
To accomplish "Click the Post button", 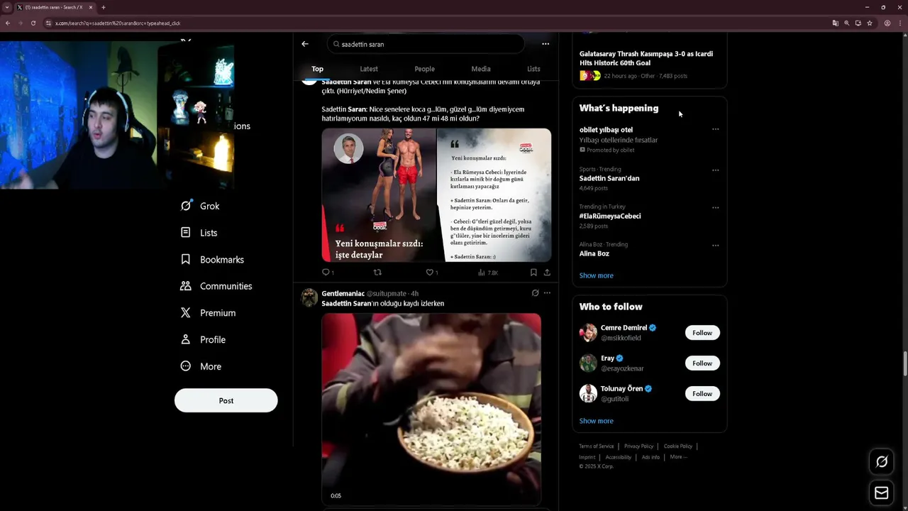I will (226, 400).
